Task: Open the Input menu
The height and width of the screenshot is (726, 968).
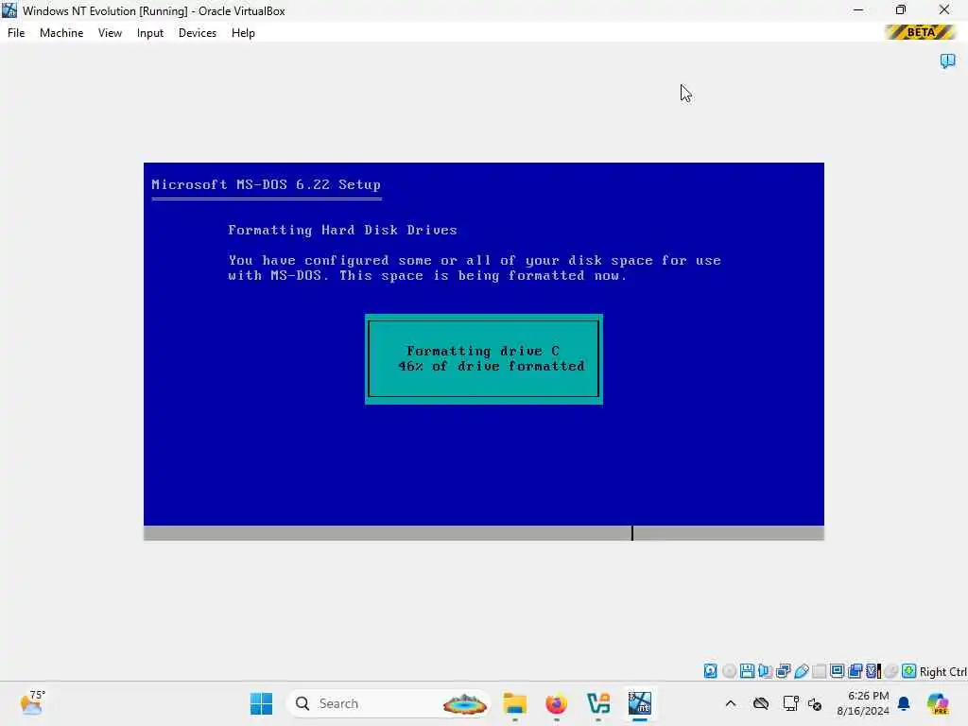Action: (x=150, y=33)
